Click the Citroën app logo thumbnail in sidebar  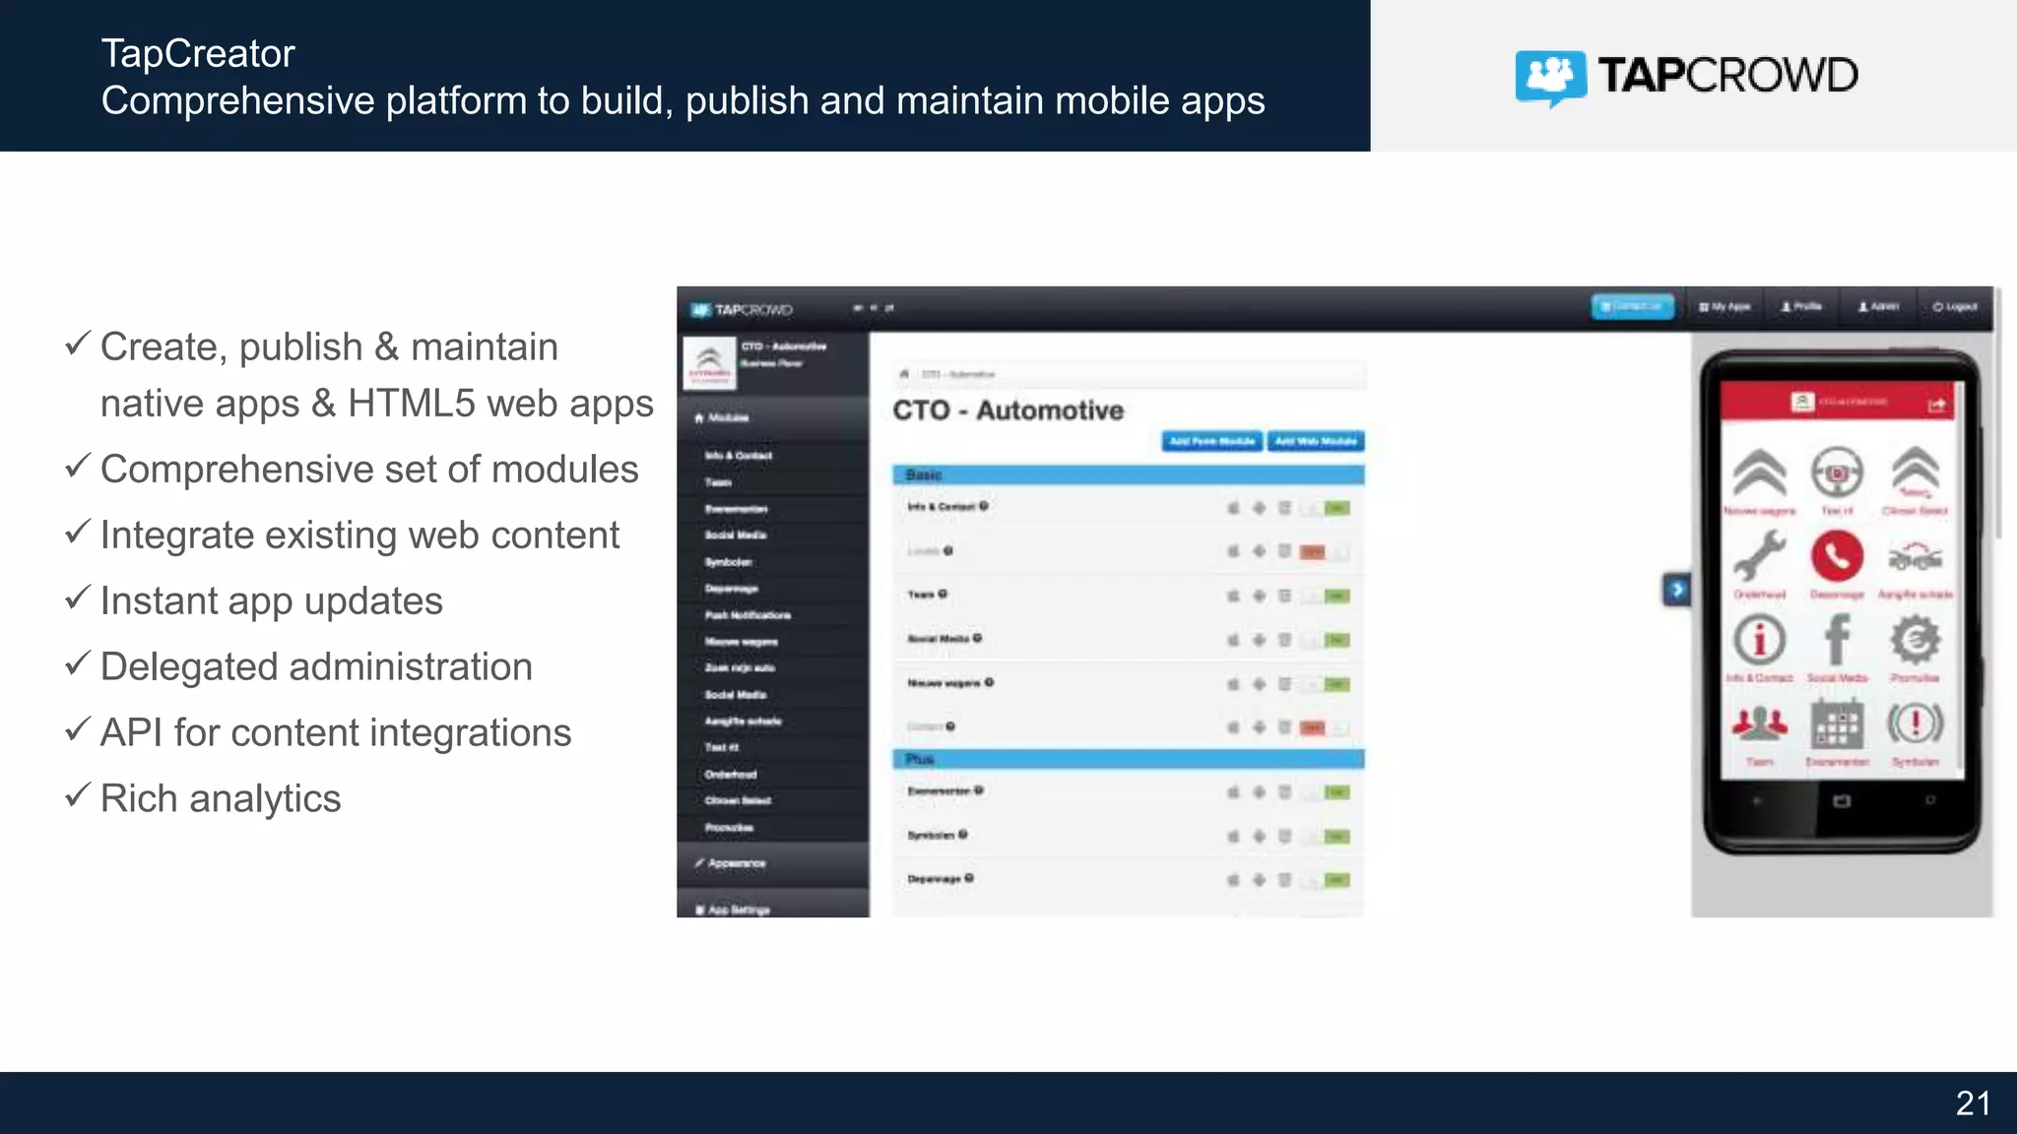pyautogui.click(x=709, y=363)
